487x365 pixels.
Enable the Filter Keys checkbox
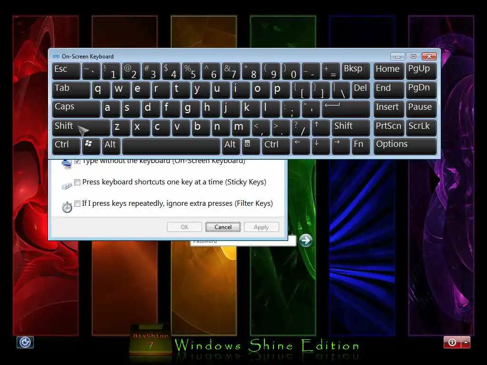click(x=78, y=203)
